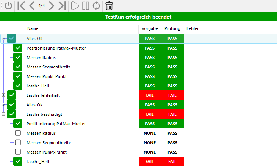The height and width of the screenshot is (168, 277).
Task: Jump to first test run
Action: [x=21, y=6]
